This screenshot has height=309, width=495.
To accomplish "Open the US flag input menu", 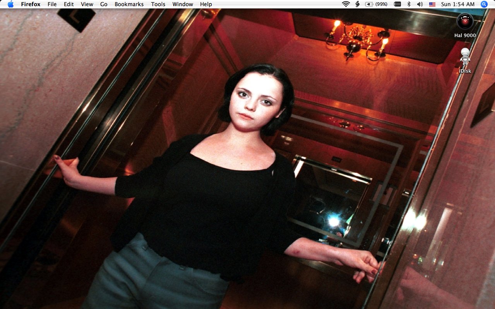I will click(432, 4).
